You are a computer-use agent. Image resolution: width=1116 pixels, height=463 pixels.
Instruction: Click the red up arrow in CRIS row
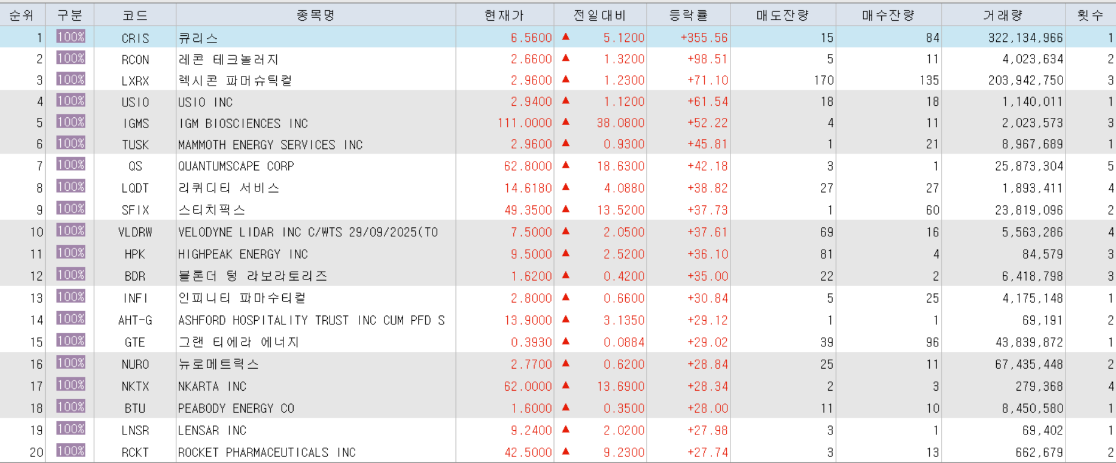[x=566, y=36]
